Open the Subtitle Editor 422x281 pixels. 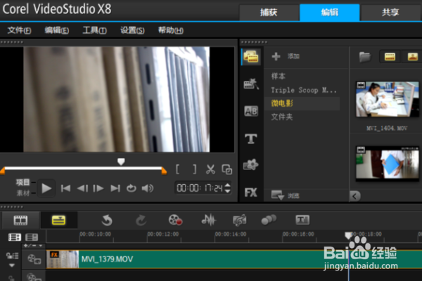tap(302, 220)
